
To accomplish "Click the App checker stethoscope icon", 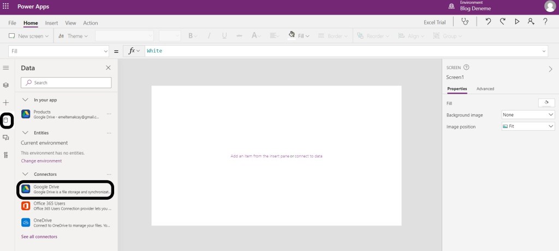I will [465, 22].
